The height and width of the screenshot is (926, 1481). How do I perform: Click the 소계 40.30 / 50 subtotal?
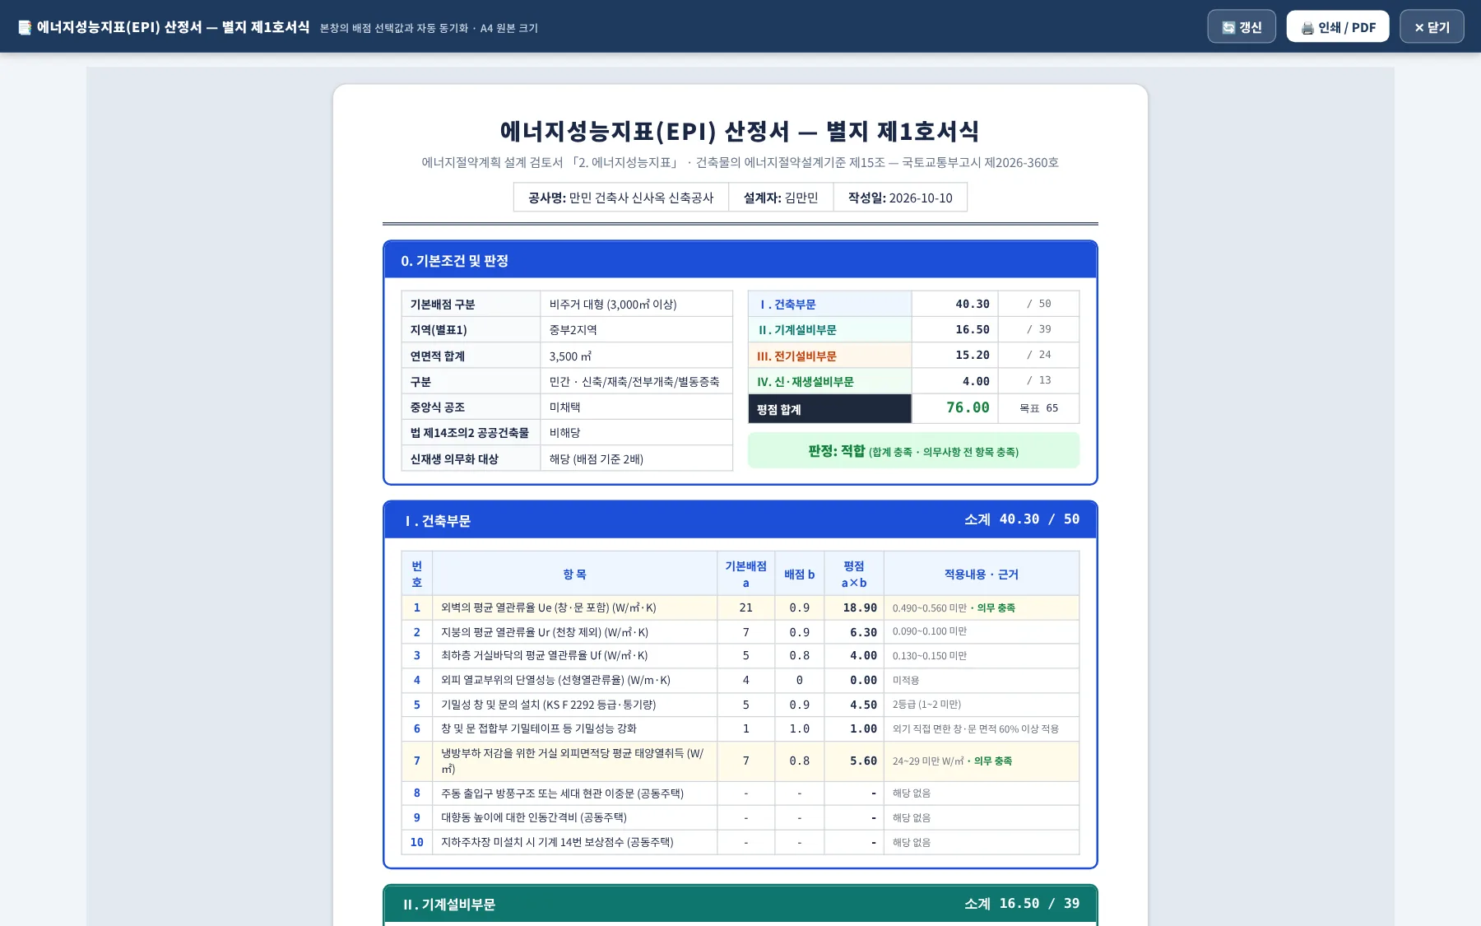(1022, 519)
